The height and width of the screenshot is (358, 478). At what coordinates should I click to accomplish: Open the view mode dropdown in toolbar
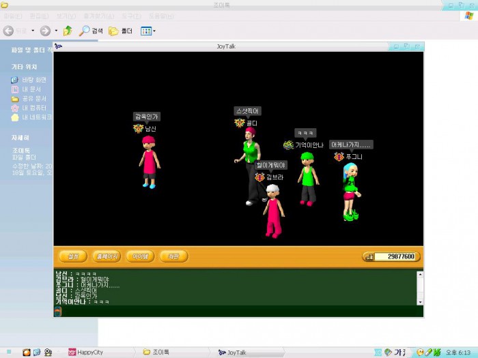[154, 31]
